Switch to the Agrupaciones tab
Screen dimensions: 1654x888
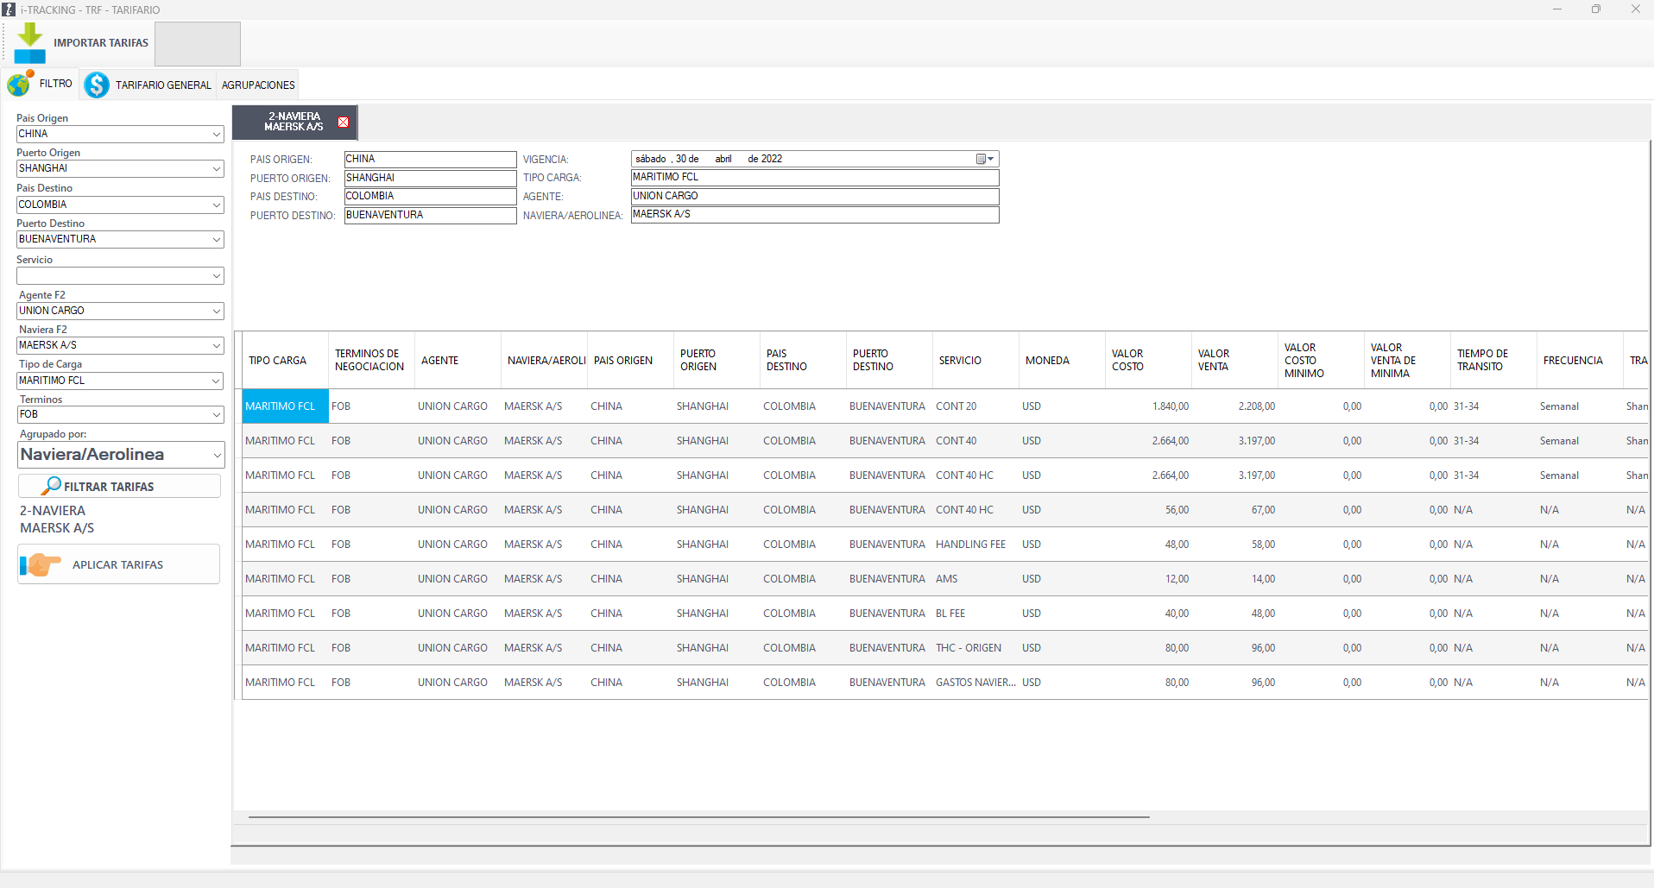258,85
